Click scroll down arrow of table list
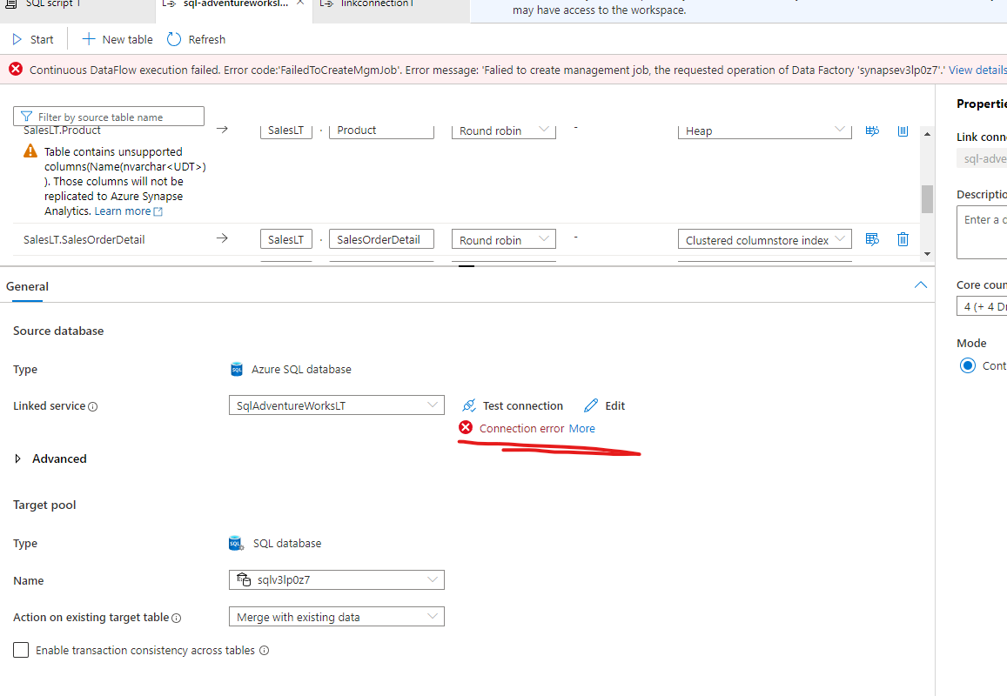The height and width of the screenshot is (696, 1007). [x=927, y=254]
